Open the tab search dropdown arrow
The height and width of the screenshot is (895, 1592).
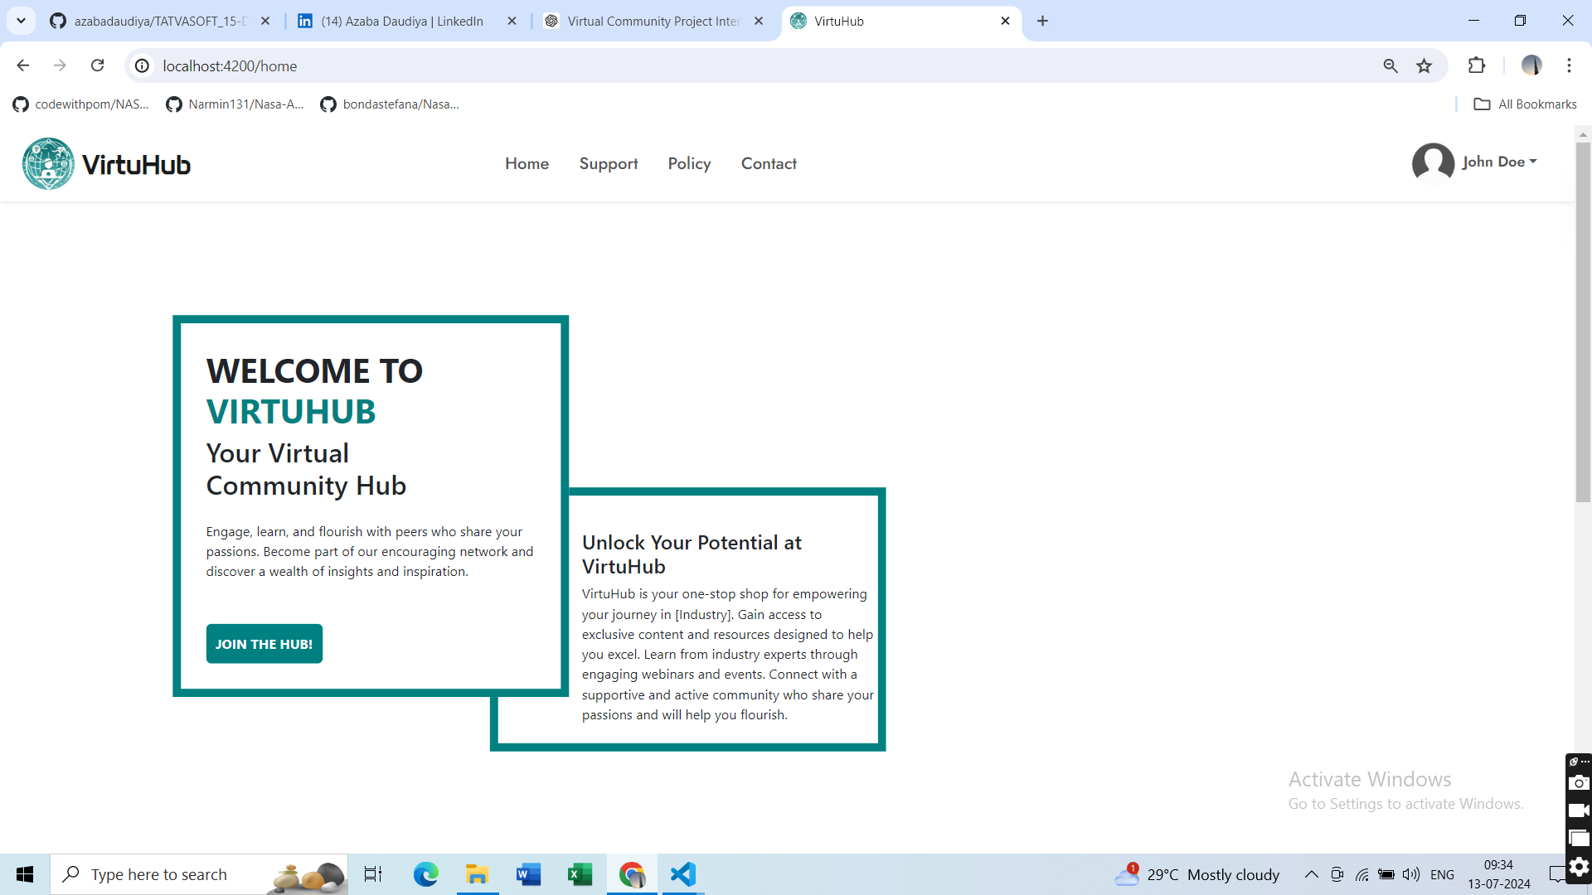[22, 21]
